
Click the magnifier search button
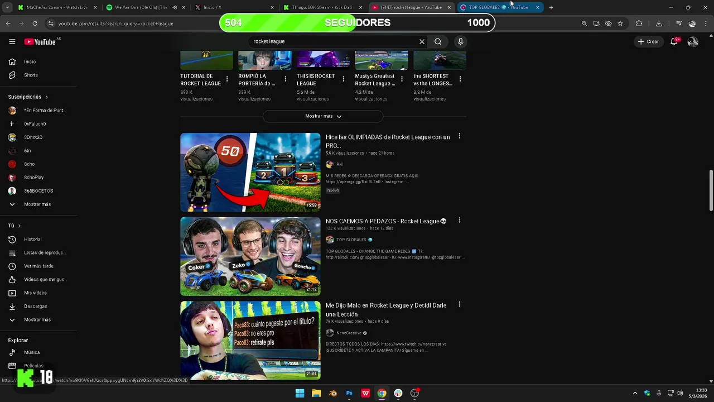tap(438, 41)
